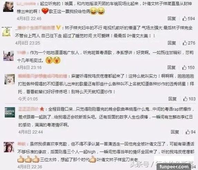This screenshot has width=198, height=170.
Task: Reply to the 4月8日 22:44 comment
Action: point(175,132)
